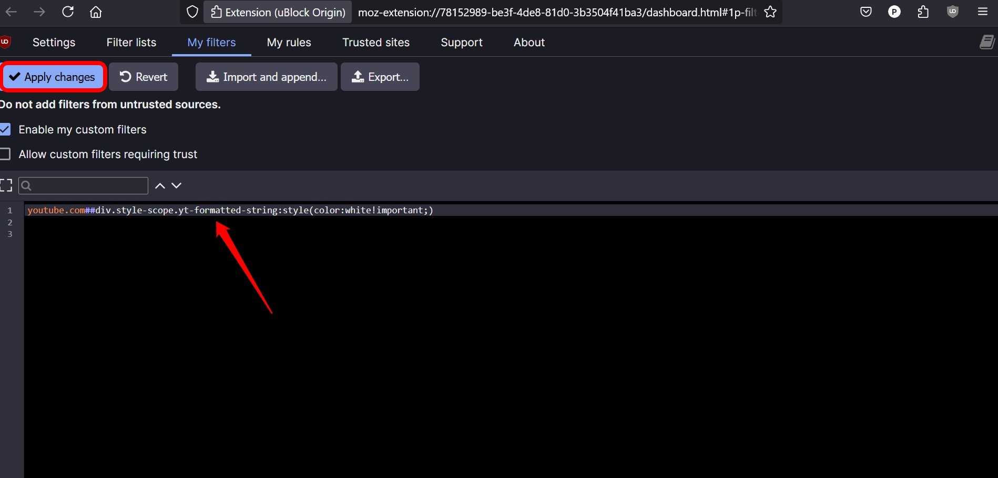
Task: Apply changes to the filters
Action: point(53,77)
